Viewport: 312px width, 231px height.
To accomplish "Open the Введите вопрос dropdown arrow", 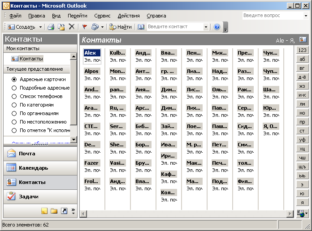I will [x=306, y=16].
